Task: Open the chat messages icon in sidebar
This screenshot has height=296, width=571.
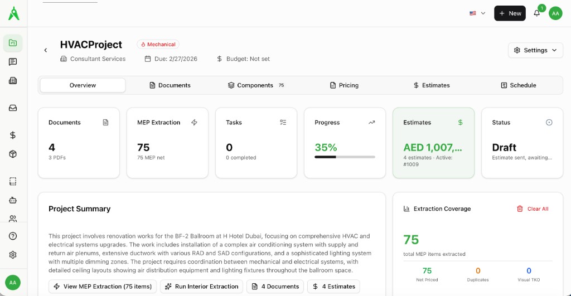Action: 13,62
